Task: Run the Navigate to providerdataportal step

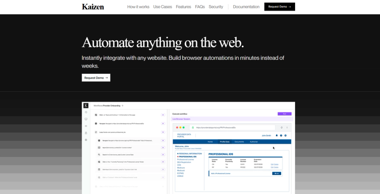Action: click(x=163, y=124)
